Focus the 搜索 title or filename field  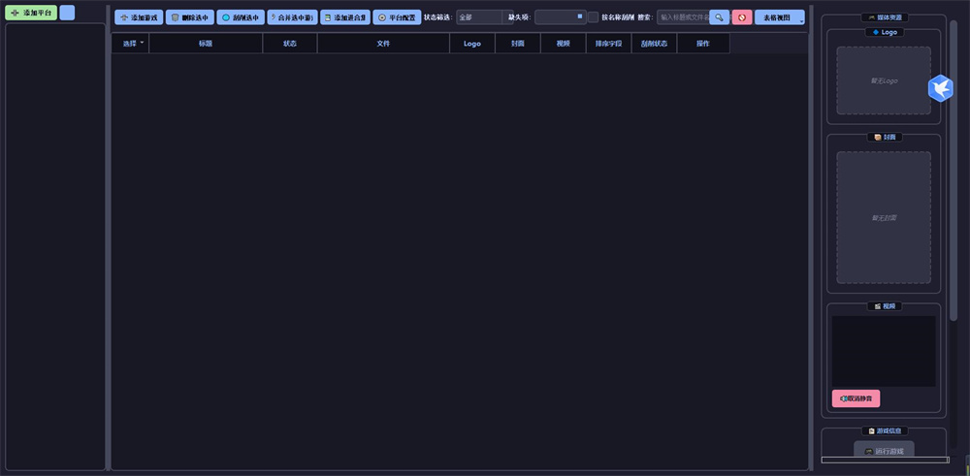tap(683, 17)
